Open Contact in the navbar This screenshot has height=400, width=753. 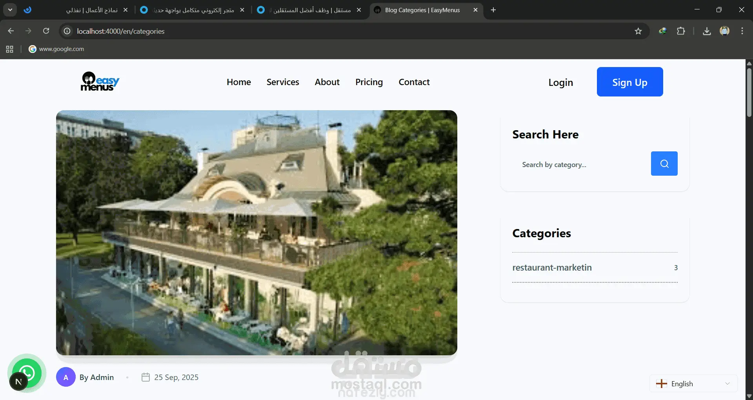point(414,82)
